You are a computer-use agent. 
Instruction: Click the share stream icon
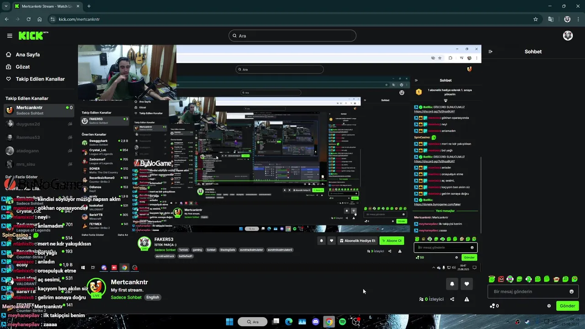(x=452, y=299)
